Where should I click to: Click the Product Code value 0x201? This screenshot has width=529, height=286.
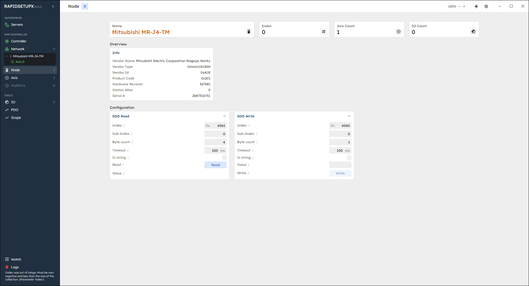tap(206, 78)
